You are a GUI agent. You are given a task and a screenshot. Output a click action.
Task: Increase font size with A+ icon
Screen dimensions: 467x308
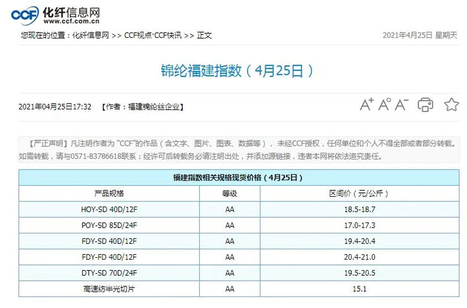pos(367,105)
